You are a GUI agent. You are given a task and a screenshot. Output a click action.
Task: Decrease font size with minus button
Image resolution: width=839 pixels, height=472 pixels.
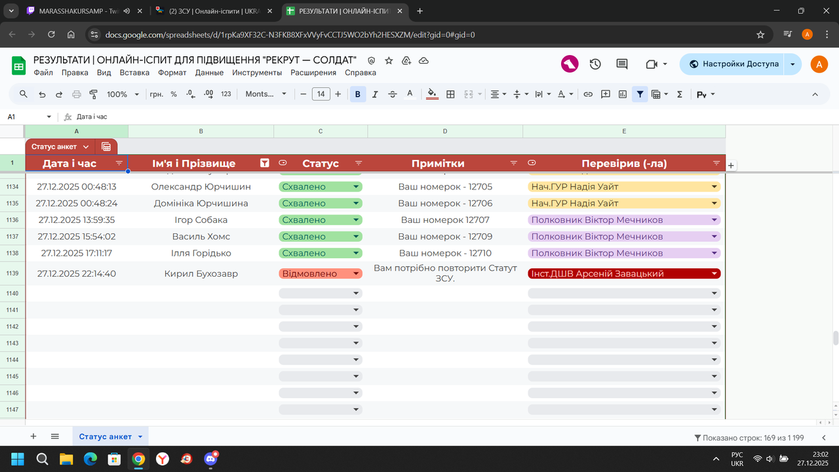(303, 94)
